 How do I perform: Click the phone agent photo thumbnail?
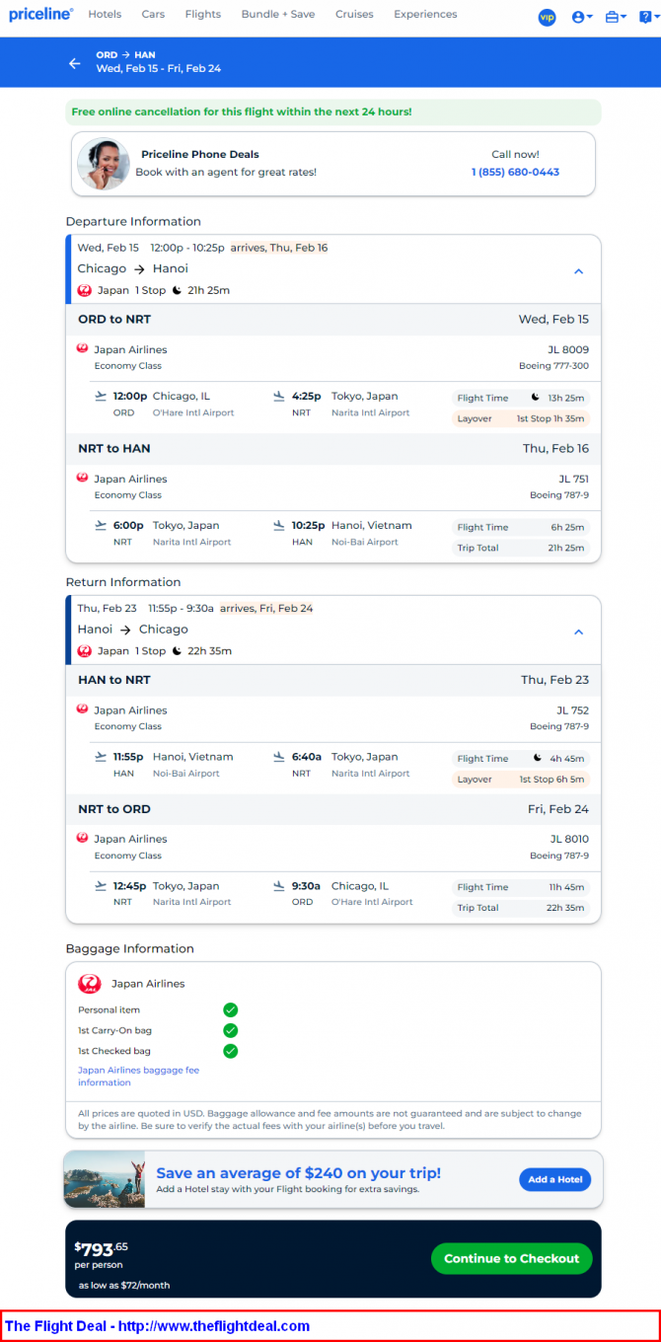click(104, 164)
